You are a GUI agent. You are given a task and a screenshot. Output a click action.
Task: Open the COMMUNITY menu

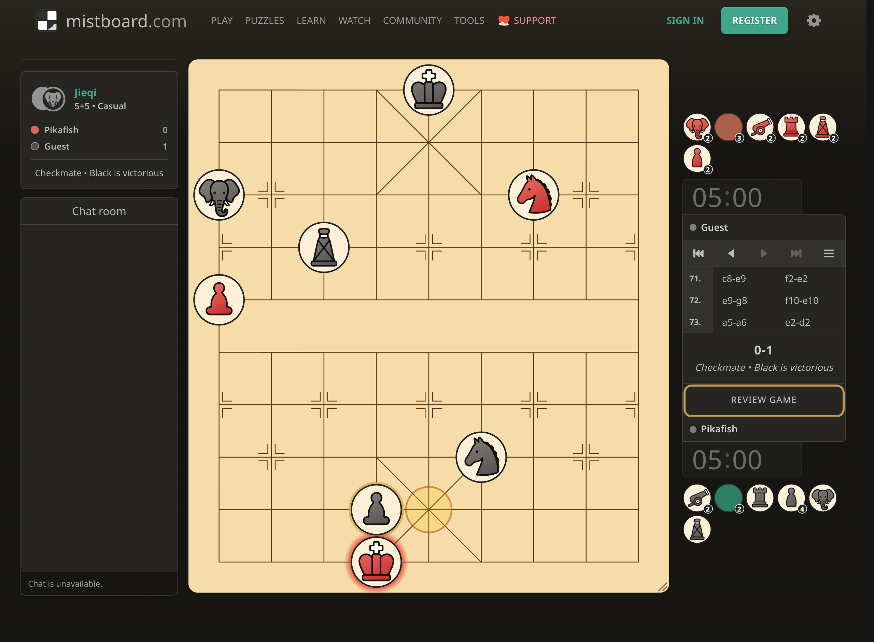point(412,20)
